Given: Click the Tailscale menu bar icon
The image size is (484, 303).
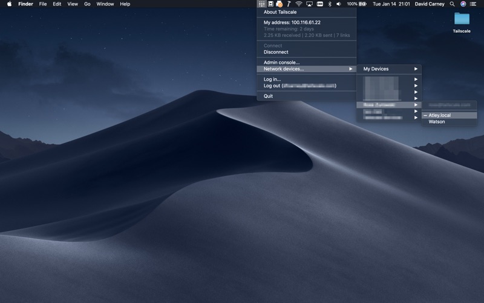Looking at the screenshot, I should point(261,4).
